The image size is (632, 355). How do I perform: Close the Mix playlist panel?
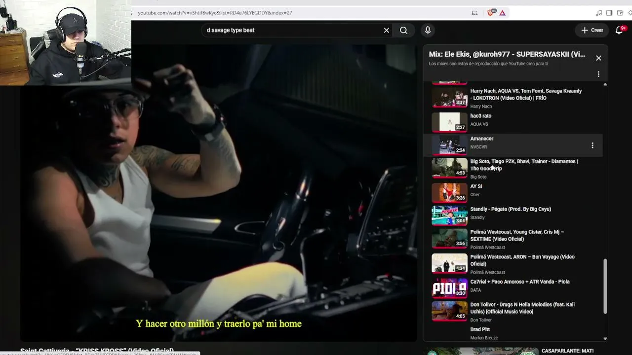598,58
